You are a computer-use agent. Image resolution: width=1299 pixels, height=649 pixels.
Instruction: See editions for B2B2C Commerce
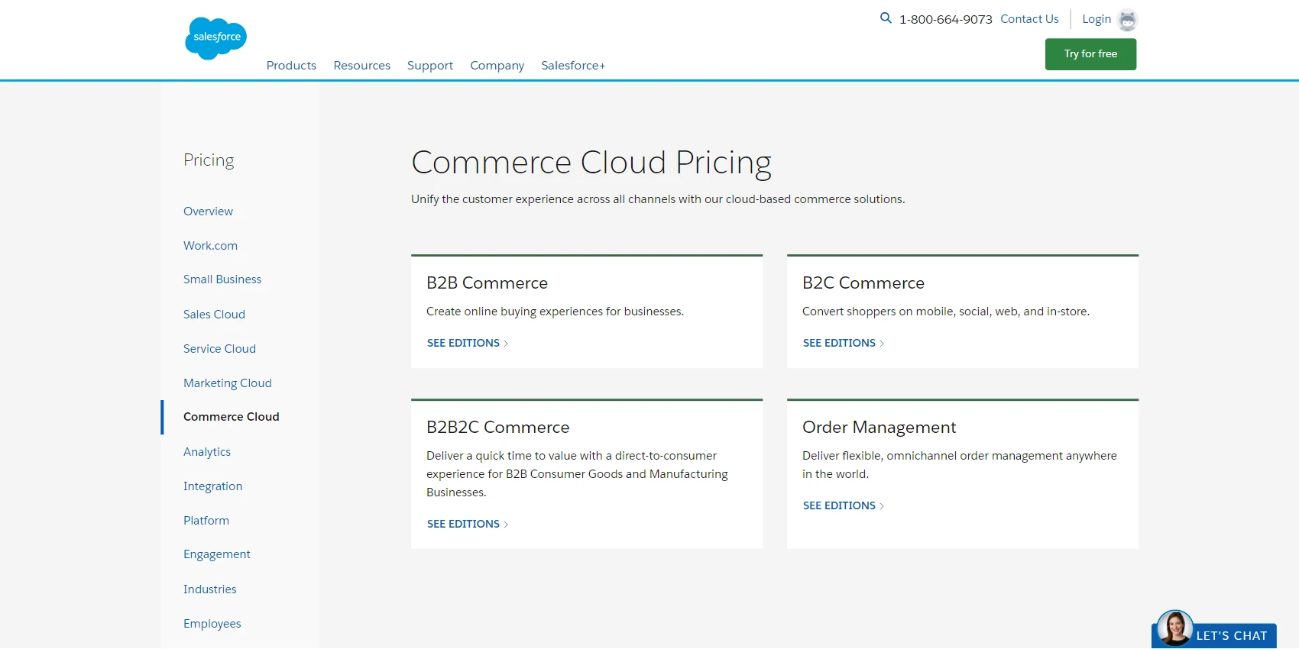click(x=468, y=525)
